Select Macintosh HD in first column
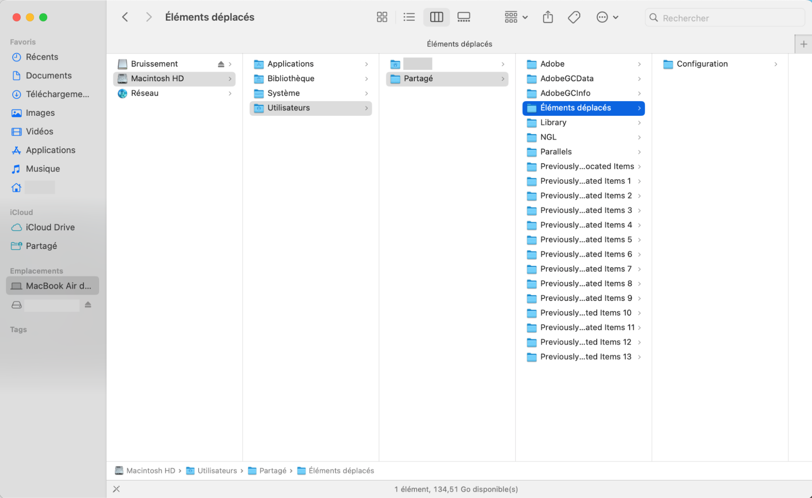The height and width of the screenshot is (498, 812). [x=174, y=79]
